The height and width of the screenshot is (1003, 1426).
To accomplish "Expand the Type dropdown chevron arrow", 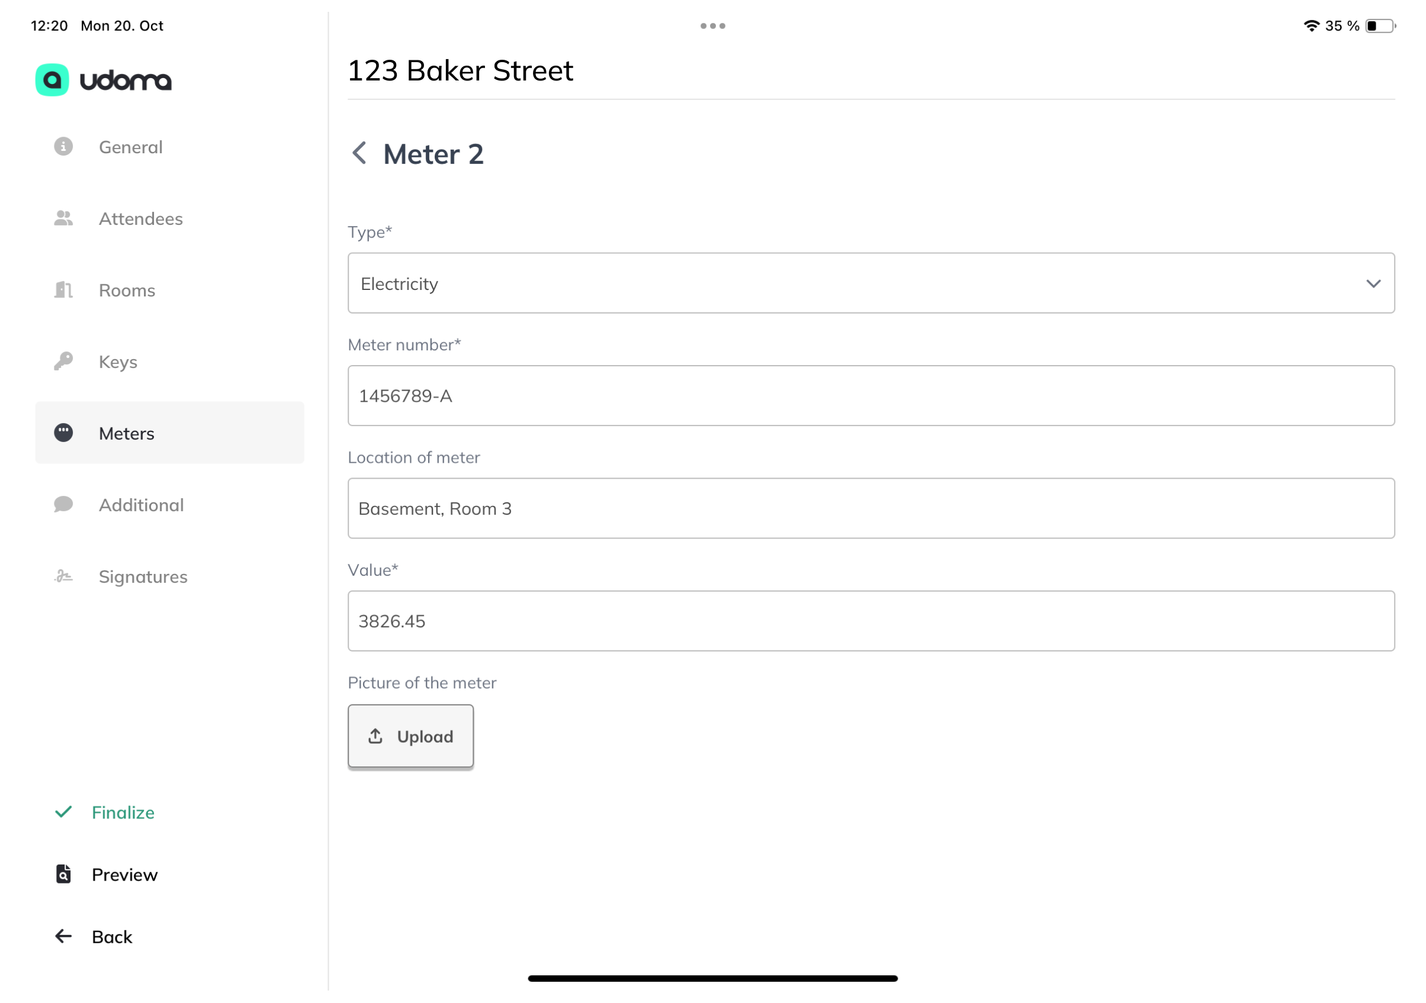I will [x=1373, y=283].
